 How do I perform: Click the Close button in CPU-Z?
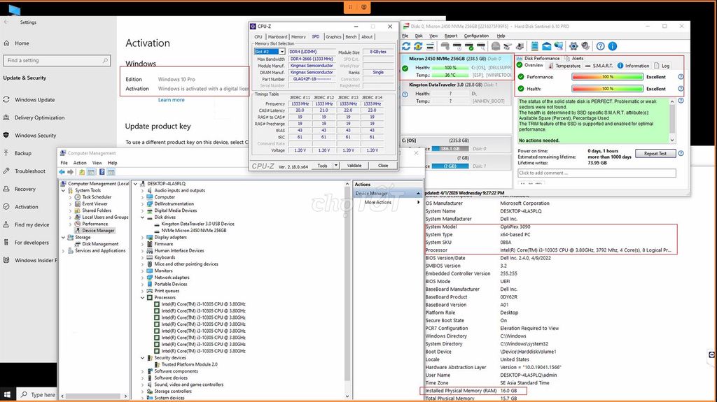[x=383, y=166]
